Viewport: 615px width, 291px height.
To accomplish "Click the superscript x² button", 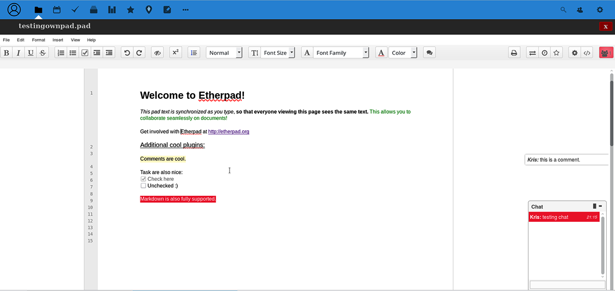I will [175, 52].
